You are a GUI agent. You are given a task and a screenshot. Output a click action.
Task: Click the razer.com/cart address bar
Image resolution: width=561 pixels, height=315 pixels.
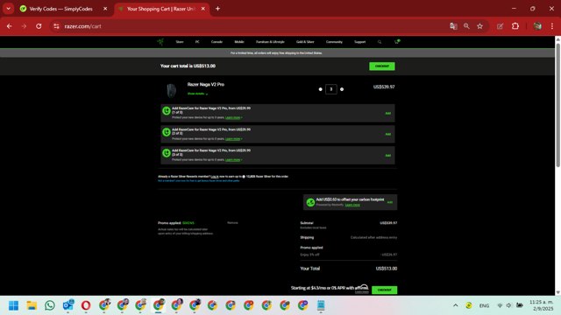251,26
